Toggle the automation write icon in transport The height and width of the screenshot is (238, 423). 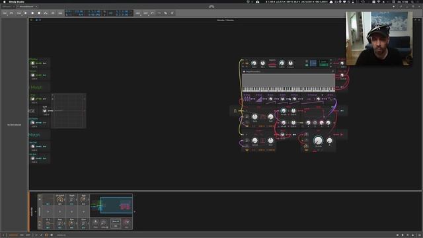[46, 13]
